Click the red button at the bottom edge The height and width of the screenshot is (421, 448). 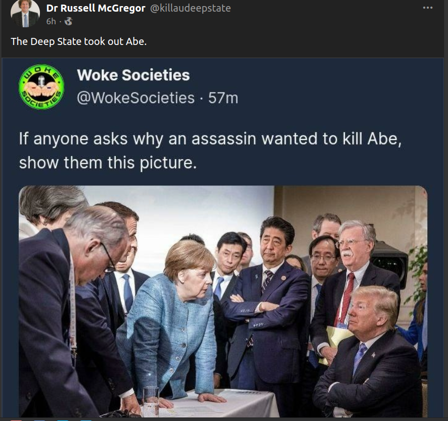(x=16, y=420)
